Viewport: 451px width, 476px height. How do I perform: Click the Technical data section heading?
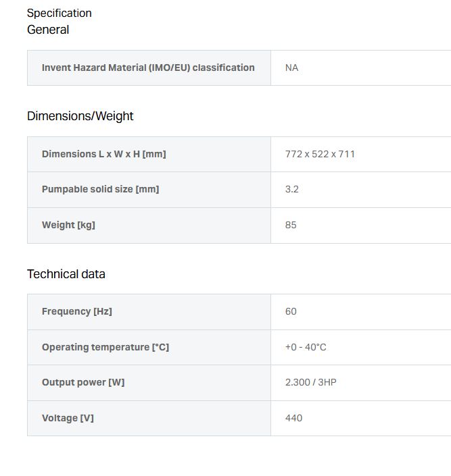(66, 274)
